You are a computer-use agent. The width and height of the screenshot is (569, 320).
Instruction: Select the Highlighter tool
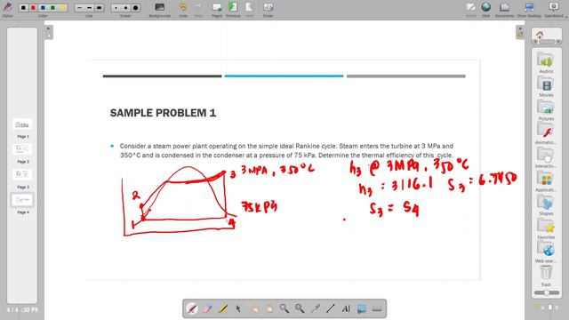click(223, 308)
